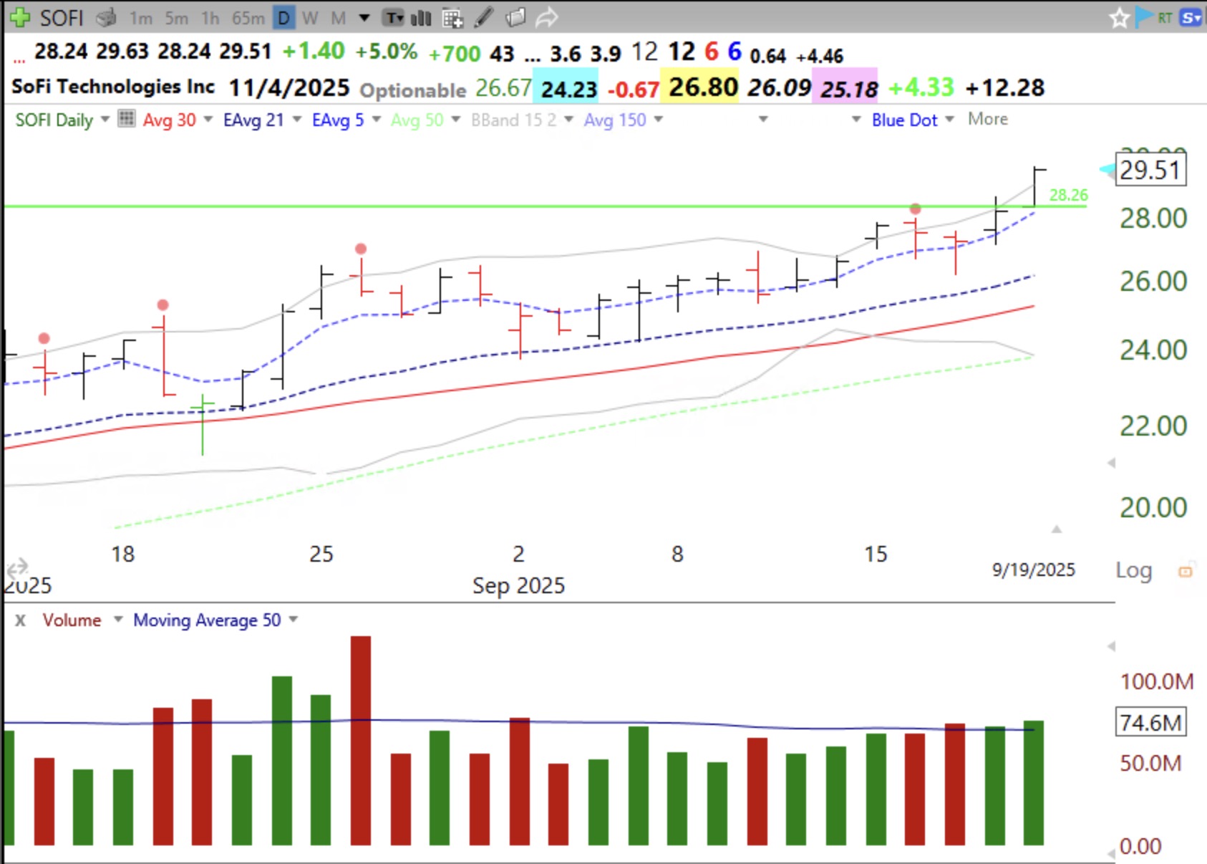Viewport: 1207px width, 864px height.
Task: Click the Avg 50 indicator label
Action: point(417,120)
